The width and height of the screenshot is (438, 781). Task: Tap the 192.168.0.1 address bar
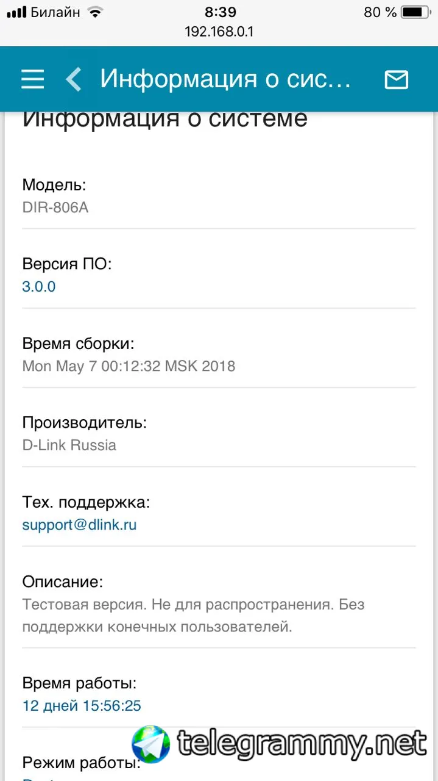tap(219, 32)
